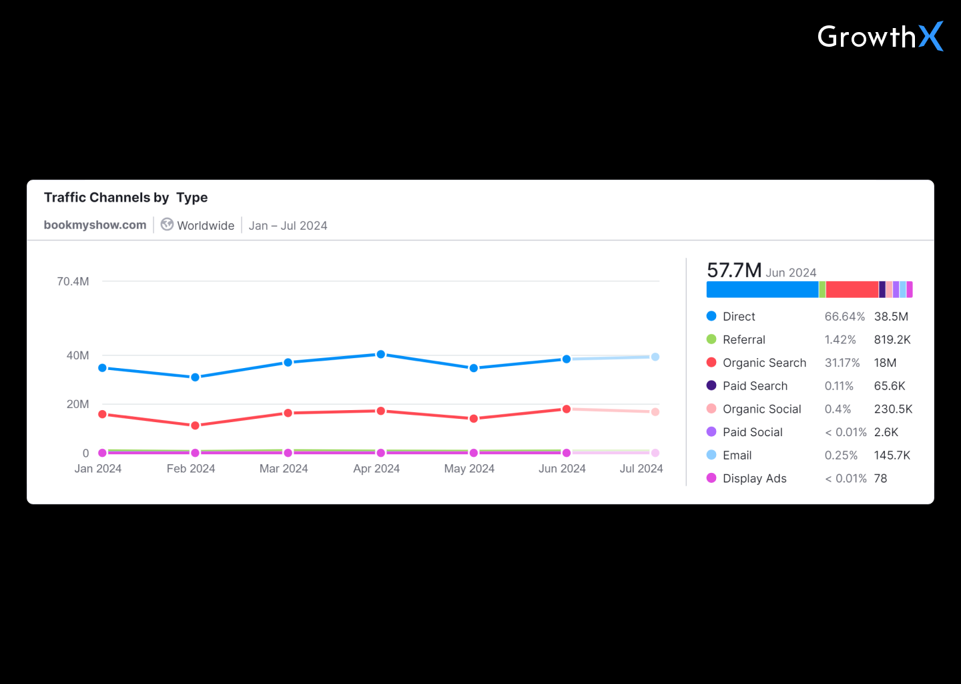Click the Mar 2024 x-axis label
The image size is (961, 684).
click(284, 469)
